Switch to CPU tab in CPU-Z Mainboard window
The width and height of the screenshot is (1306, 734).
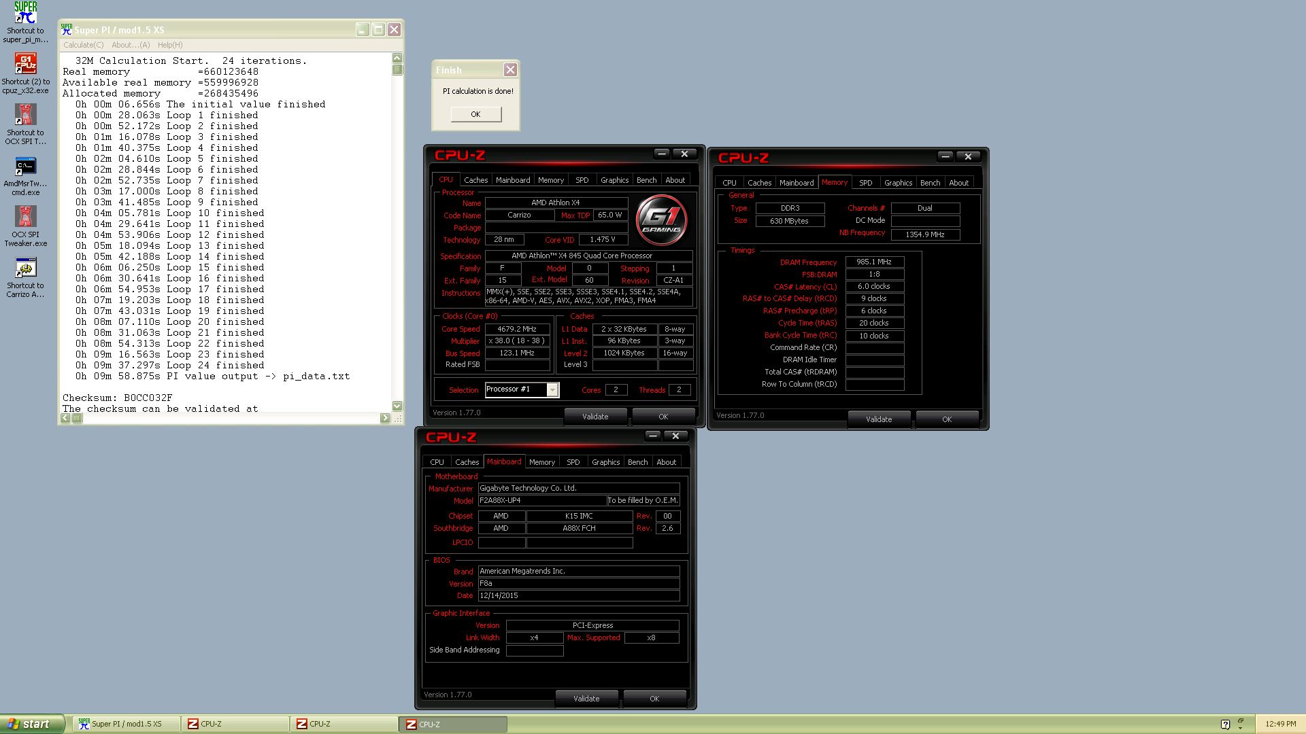click(x=437, y=462)
